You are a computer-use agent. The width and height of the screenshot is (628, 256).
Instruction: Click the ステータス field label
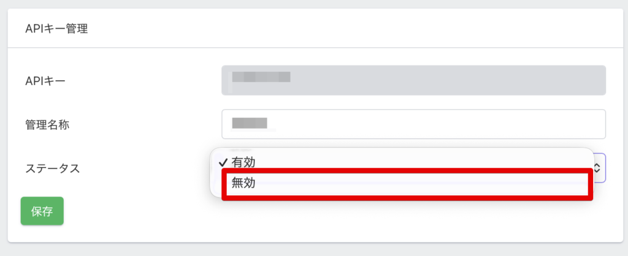click(53, 168)
